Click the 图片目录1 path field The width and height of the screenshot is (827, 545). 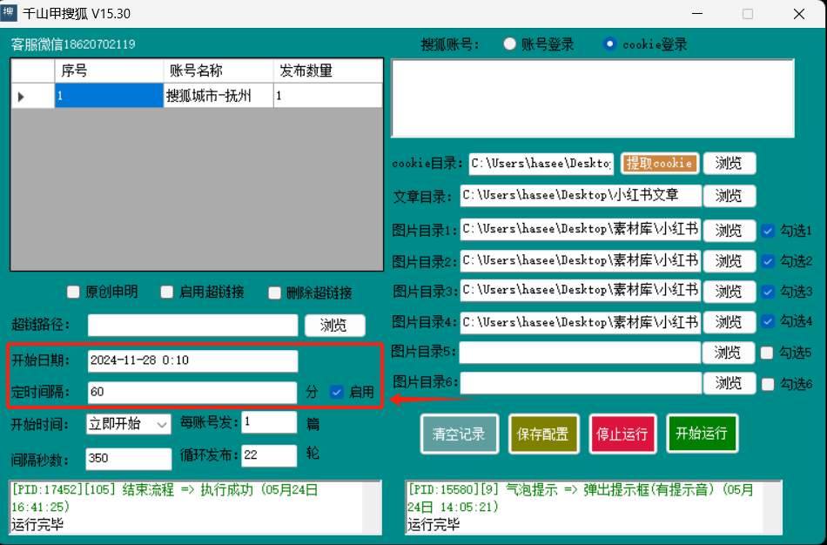click(x=581, y=230)
